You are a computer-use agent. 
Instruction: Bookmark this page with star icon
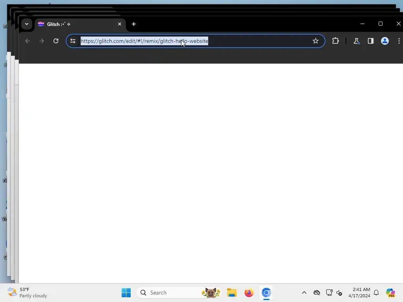tap(315, 41)
